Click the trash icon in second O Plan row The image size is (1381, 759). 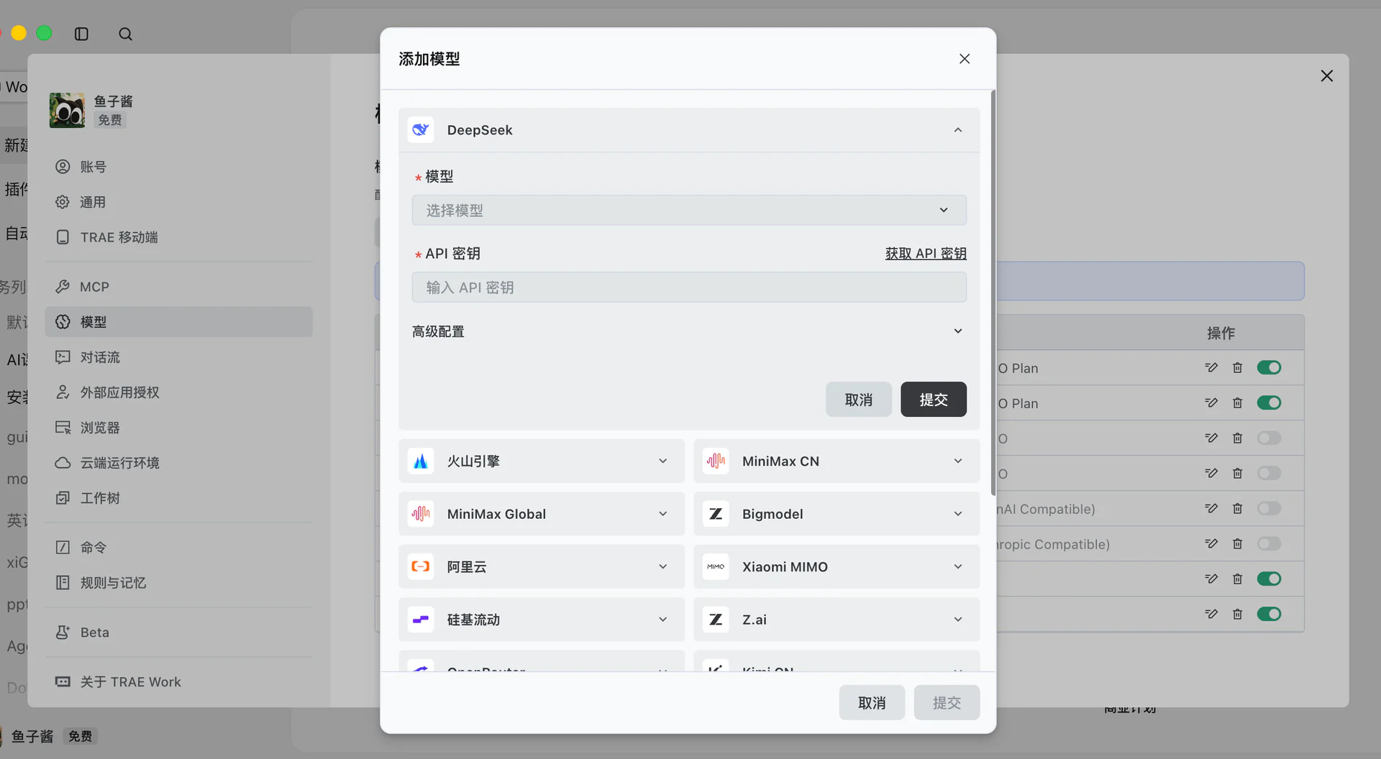click(x=1237, y=403)
